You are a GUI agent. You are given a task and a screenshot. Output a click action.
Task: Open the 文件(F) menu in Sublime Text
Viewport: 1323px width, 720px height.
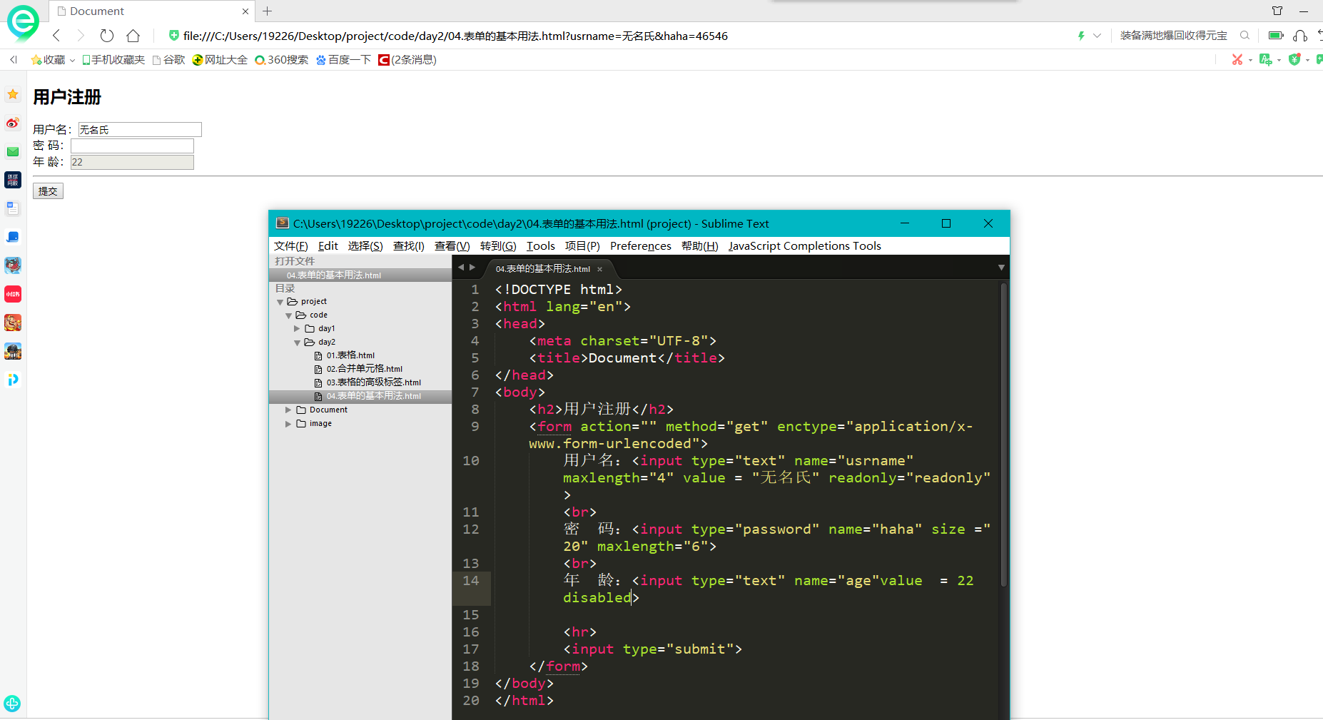[x=290, y=246]
